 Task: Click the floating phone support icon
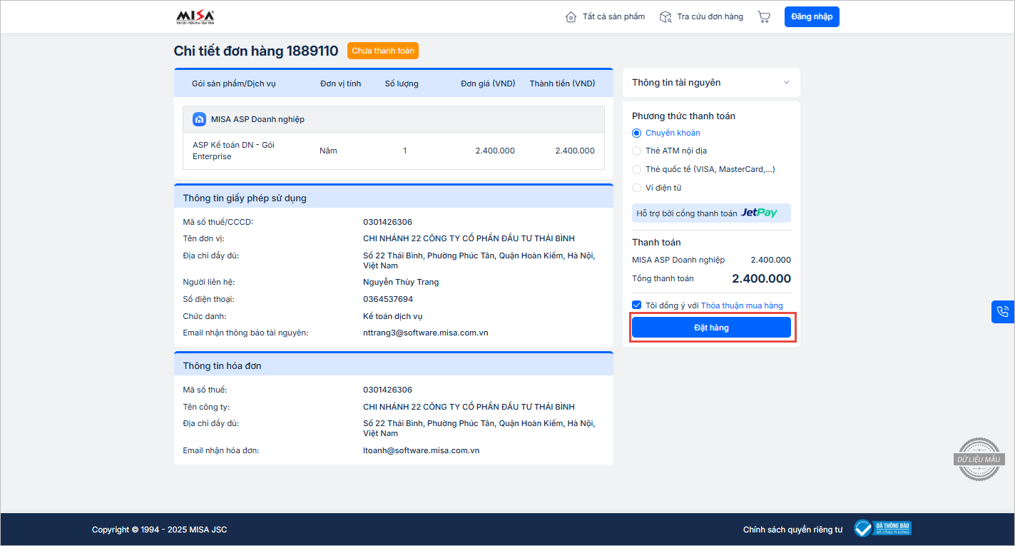(x=1003, y=312)
